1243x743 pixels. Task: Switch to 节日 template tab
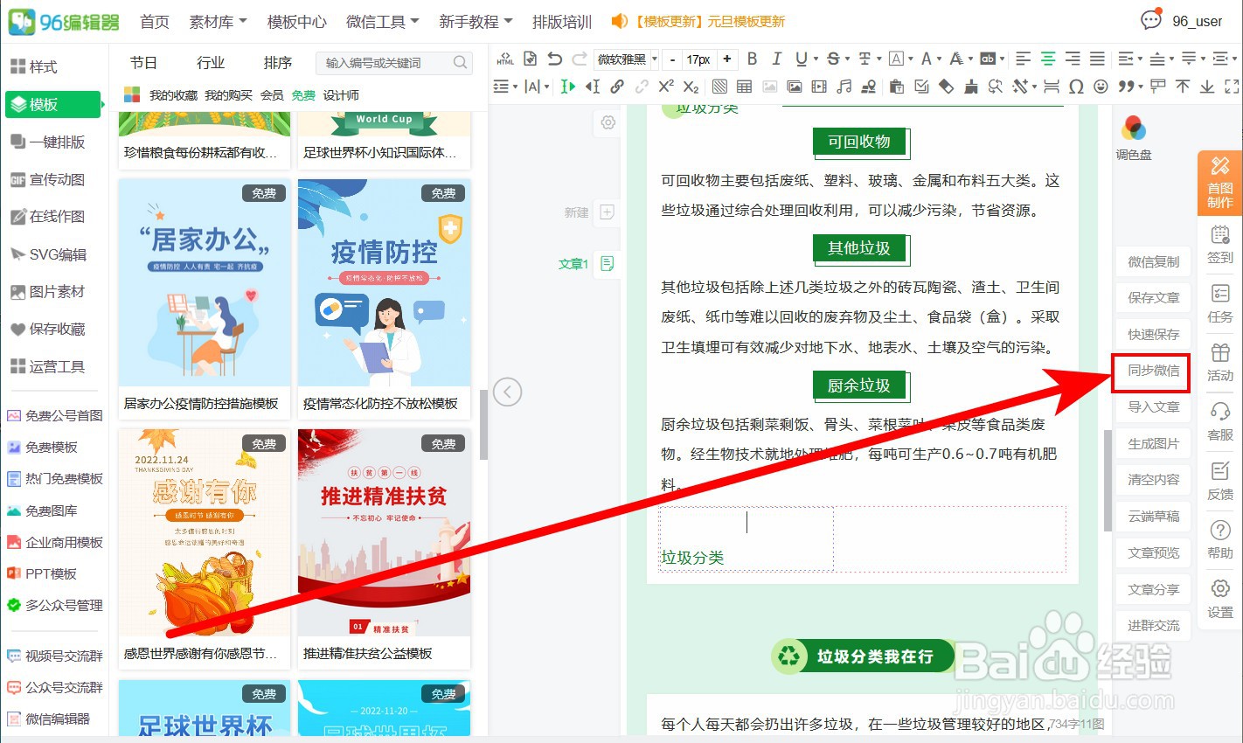(x=143, y=63)
